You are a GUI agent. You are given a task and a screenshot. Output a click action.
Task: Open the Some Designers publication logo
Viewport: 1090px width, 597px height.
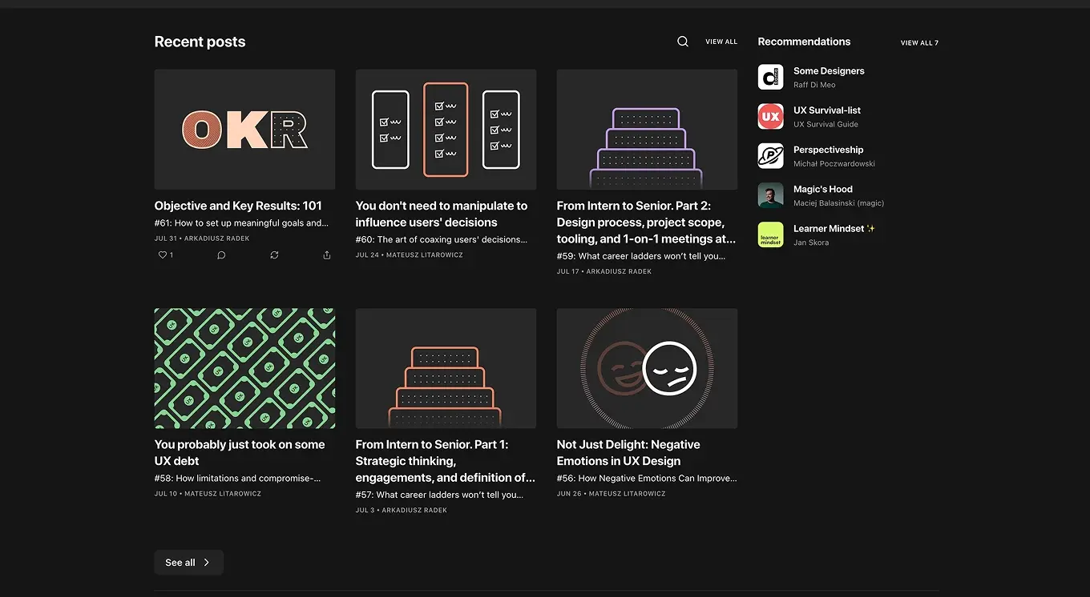click(x=770, y=77)
